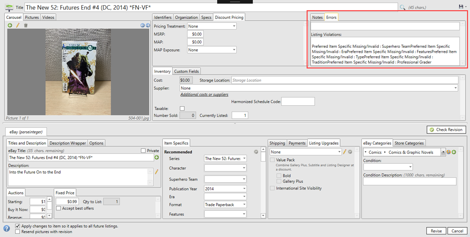Go to previous picture with left arrow

tap(143, 25)
